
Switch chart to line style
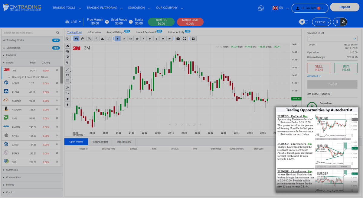pos(96,39)
